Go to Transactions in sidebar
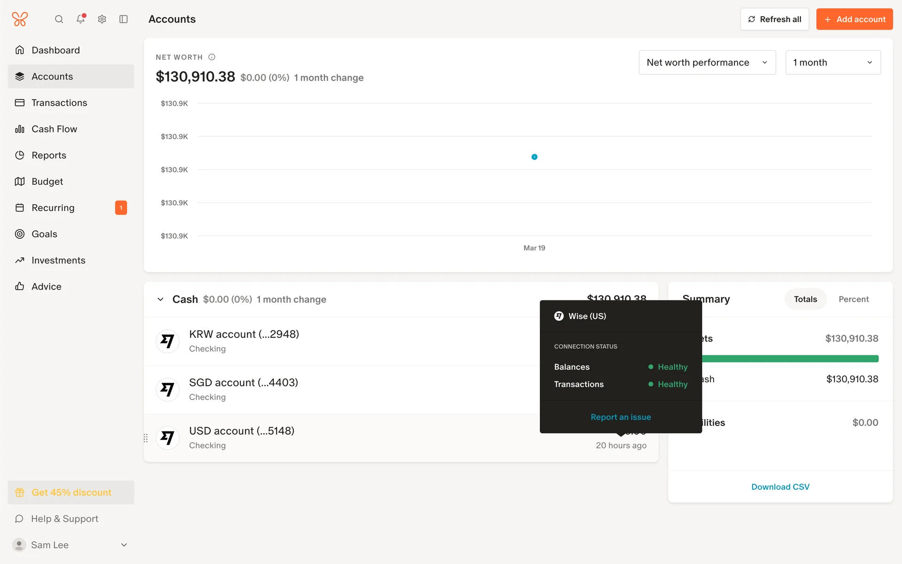 (x=59, y=103)
